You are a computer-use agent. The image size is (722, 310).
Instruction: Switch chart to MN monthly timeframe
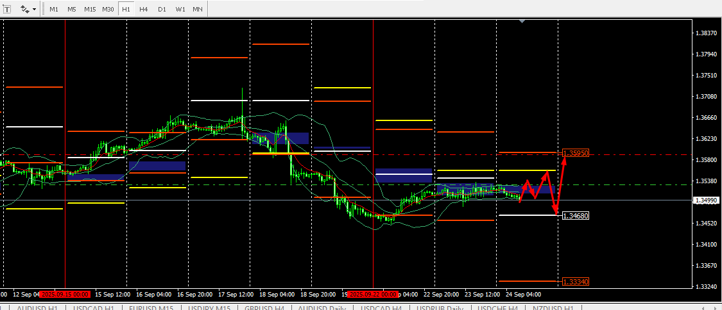pos(197,9)
